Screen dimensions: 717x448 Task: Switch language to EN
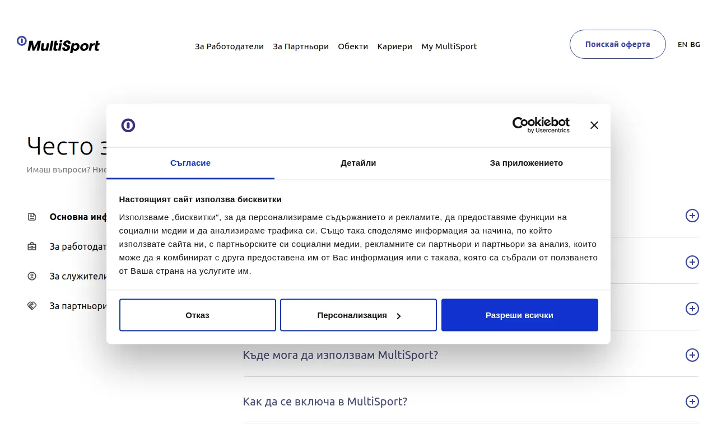pos(682,44)
